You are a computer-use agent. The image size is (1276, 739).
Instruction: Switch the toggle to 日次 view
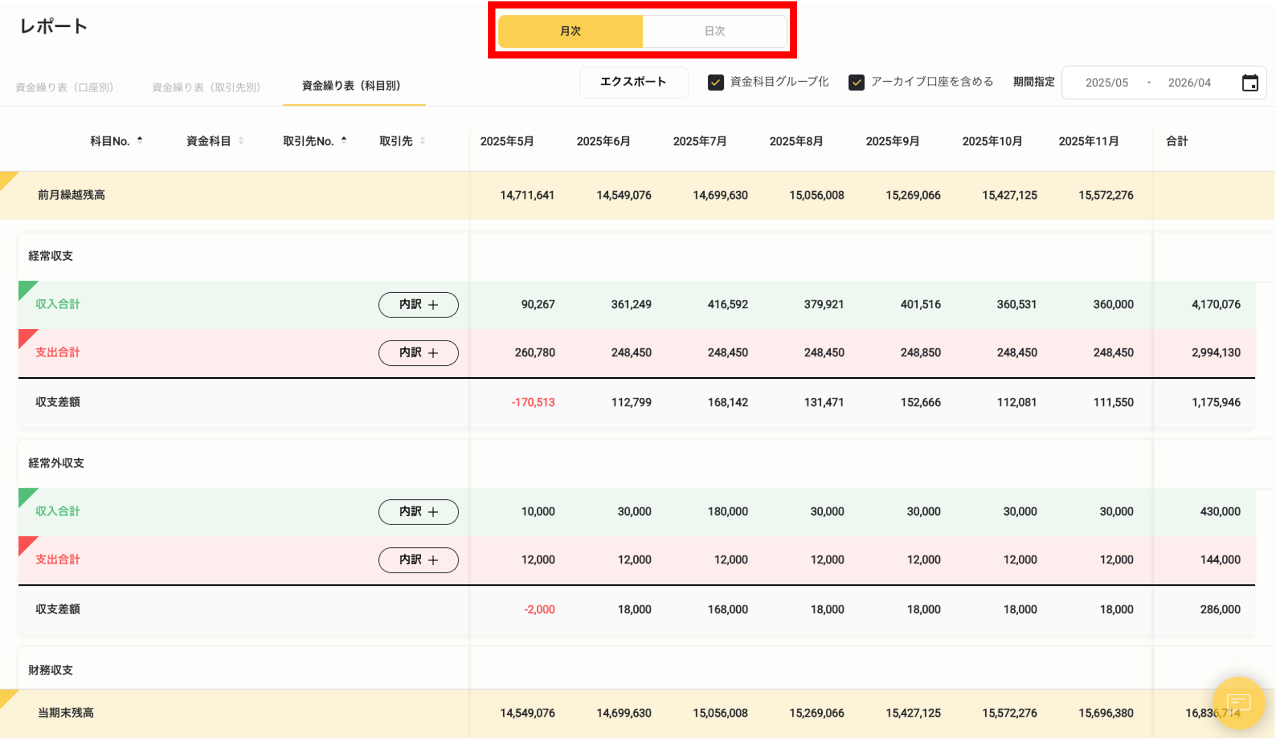pos(714,31)
